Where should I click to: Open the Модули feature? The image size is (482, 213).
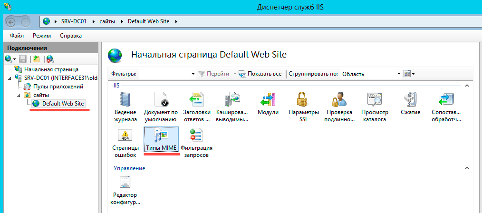[x=268, y=104]
